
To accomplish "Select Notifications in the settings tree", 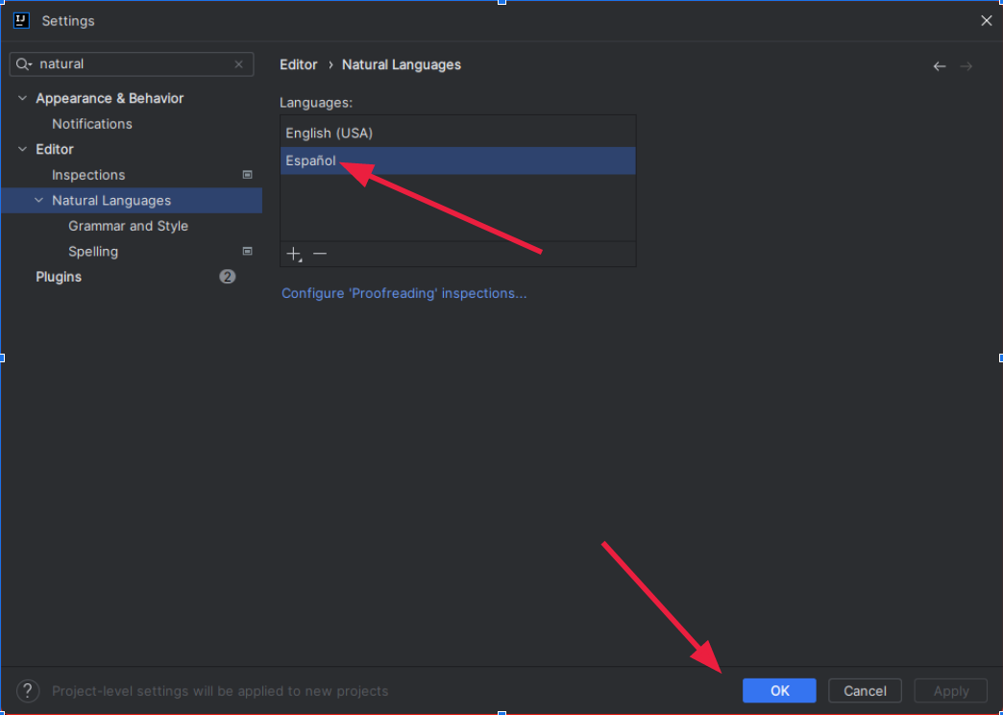I will pyautogui.click(x=92, y=124).
